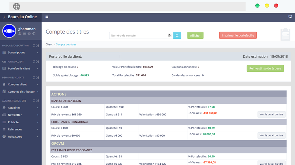Screen dimensions: 295x165
Task: Click the magnifier search button next to Numéro de compte
Action: click(x=177, y=35)
